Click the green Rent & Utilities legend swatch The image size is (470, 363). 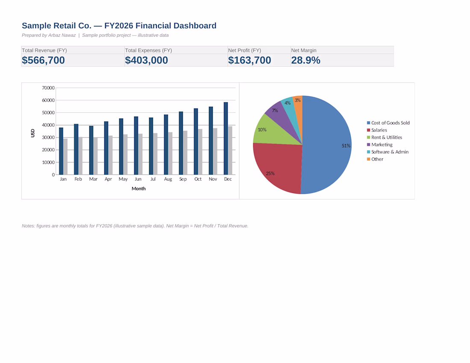368,137
